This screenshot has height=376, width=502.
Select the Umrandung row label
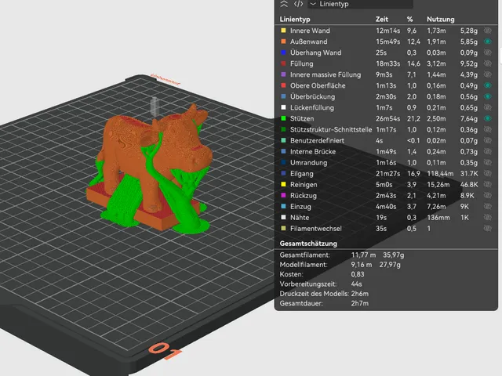click(308, 162)
